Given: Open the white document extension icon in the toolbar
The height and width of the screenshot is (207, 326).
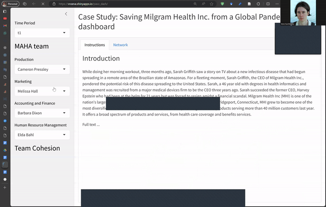Looking at the screenshot, I should (x=249, y=4).
